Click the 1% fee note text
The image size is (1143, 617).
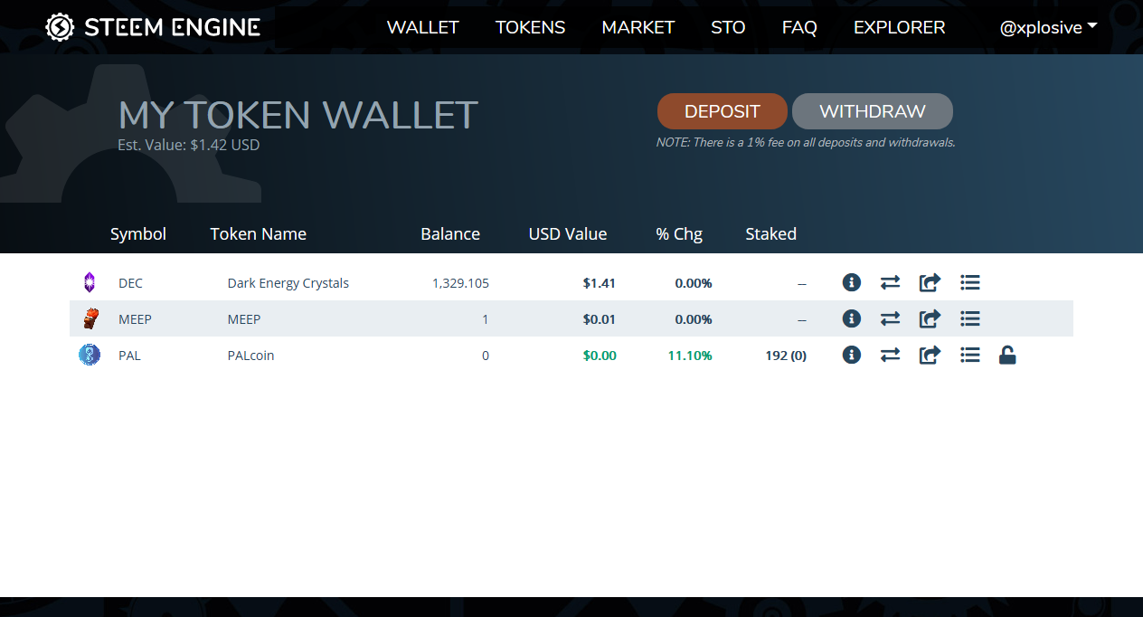pyautogui.click(x=806, y=142)
